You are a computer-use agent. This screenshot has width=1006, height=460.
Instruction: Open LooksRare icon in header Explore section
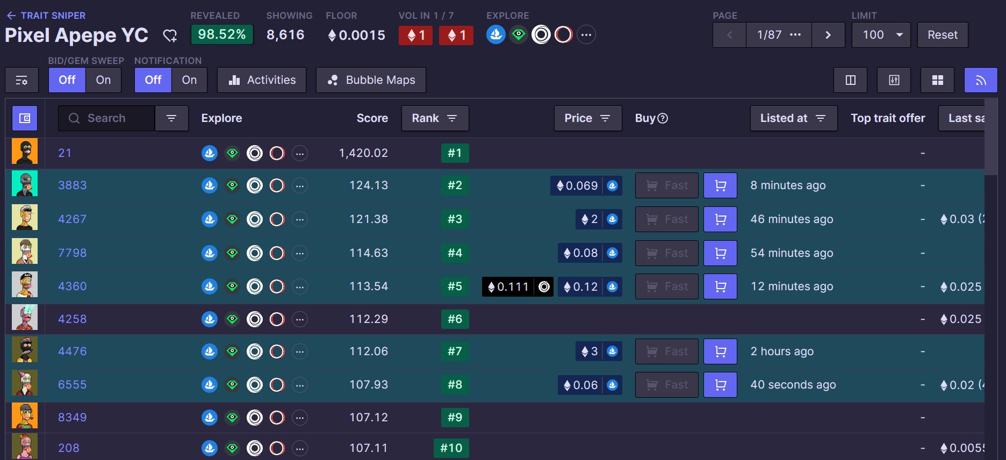click(519, 35)
